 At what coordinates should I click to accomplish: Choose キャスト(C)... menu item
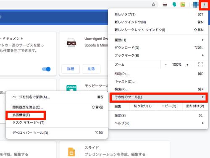(x=158, y=81)
